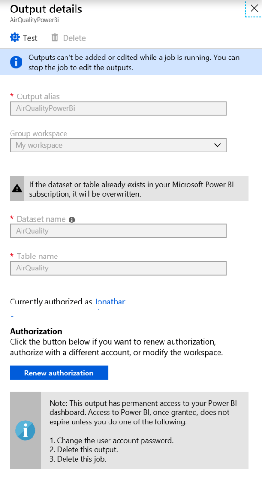This screenshot has height=491, width=262.
Task: Click the Dataset name label
Action: (x=41, y=219)
